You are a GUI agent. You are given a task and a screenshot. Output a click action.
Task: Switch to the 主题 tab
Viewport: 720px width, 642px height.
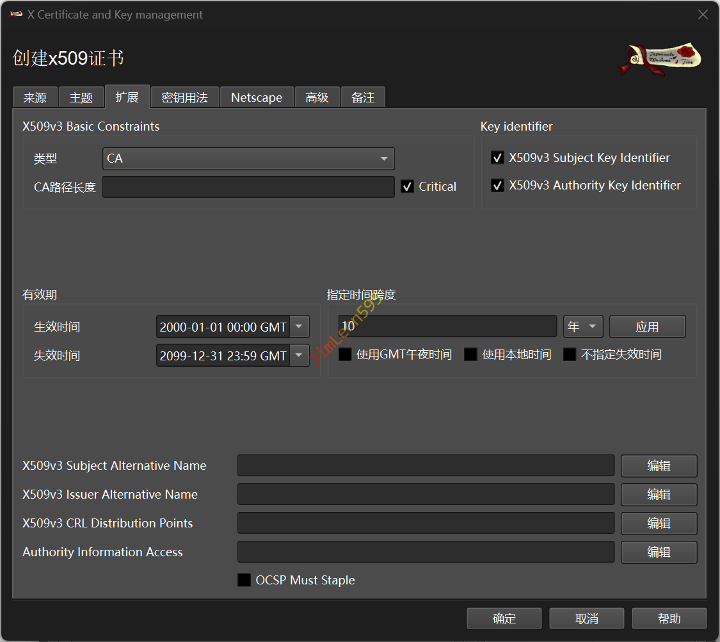coord(81,98)
